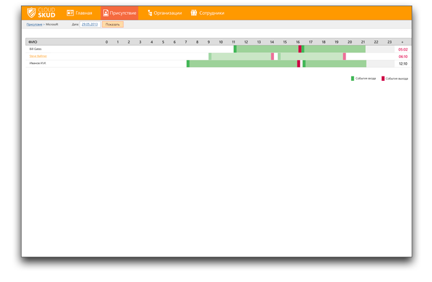Click Иванов И.И. green entry marker at hour 7
This screenshot has width=432, height=282.
point(188,64)
